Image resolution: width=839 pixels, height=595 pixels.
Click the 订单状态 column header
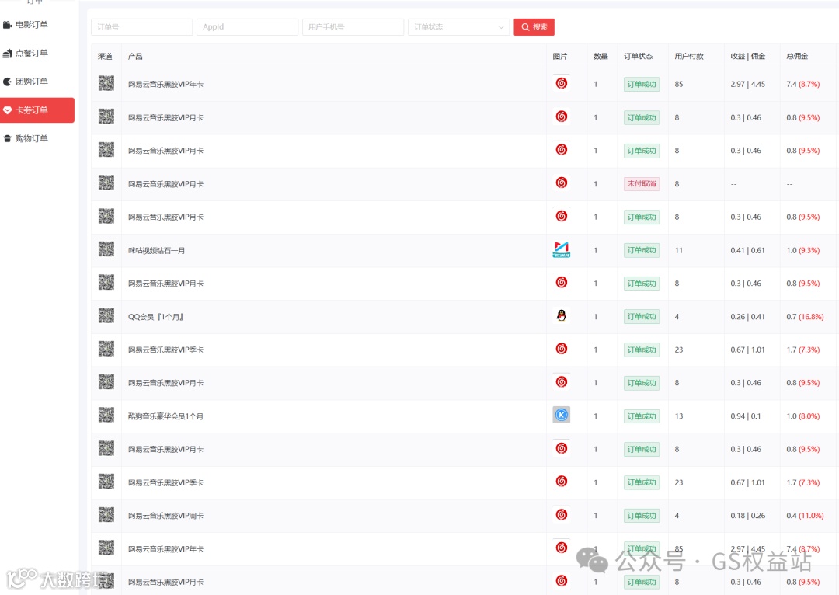click(638, 56)
